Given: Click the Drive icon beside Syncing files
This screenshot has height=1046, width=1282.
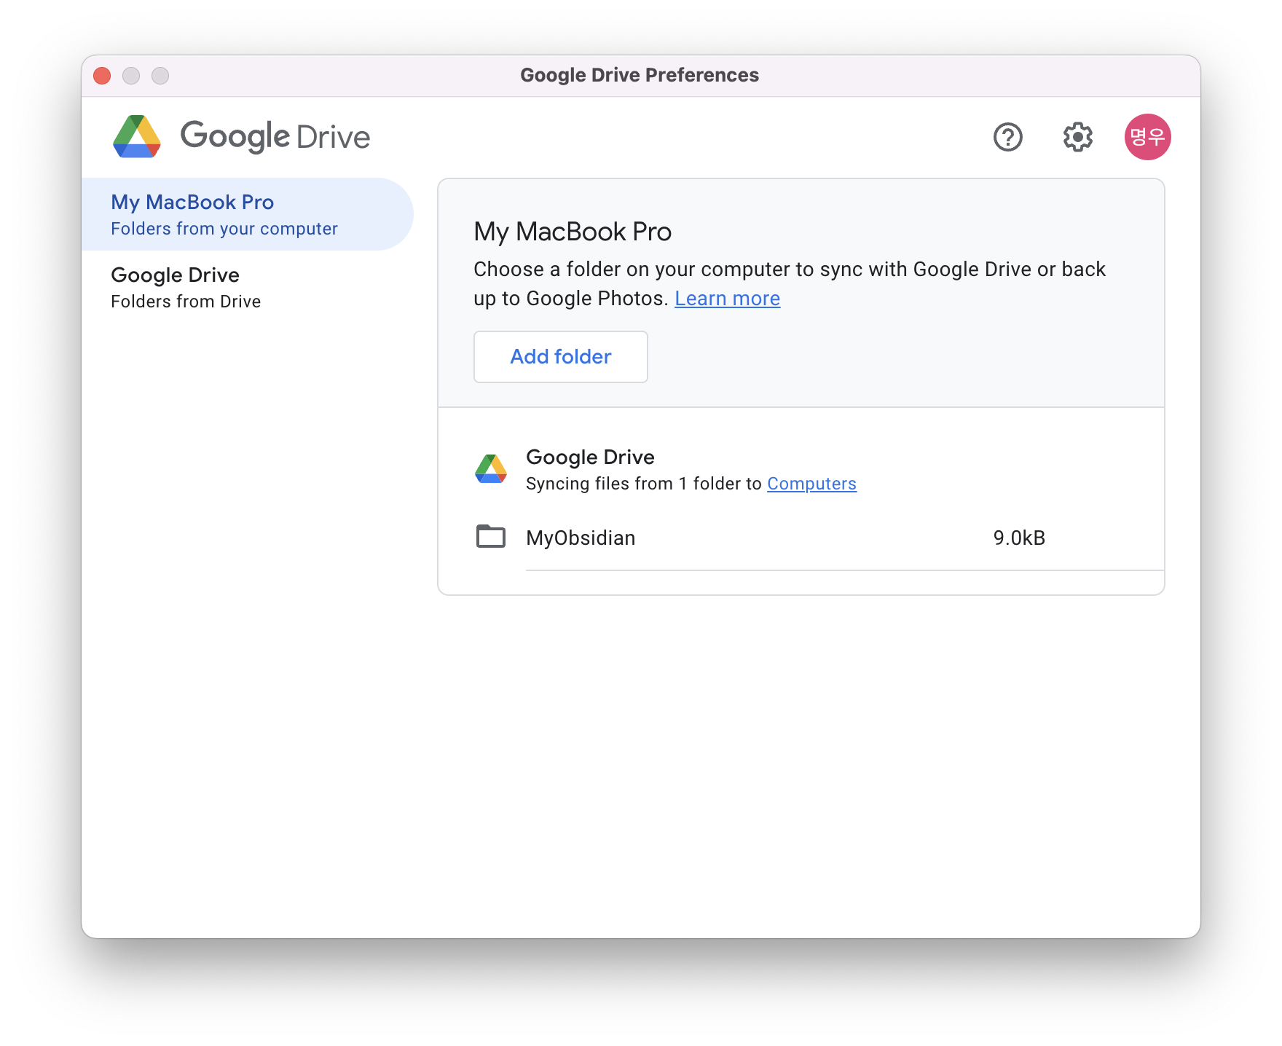Looking at the screenshot, I should pos(491,468).
